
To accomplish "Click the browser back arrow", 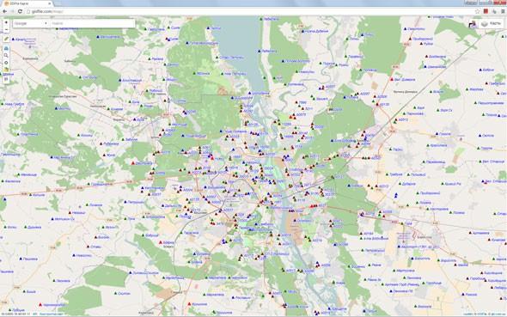I will [x=4, y=11].
